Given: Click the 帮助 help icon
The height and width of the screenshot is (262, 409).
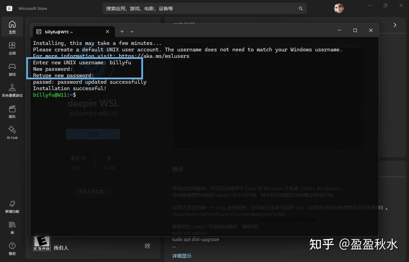Looking at the screenshot, I should (12, 248).
